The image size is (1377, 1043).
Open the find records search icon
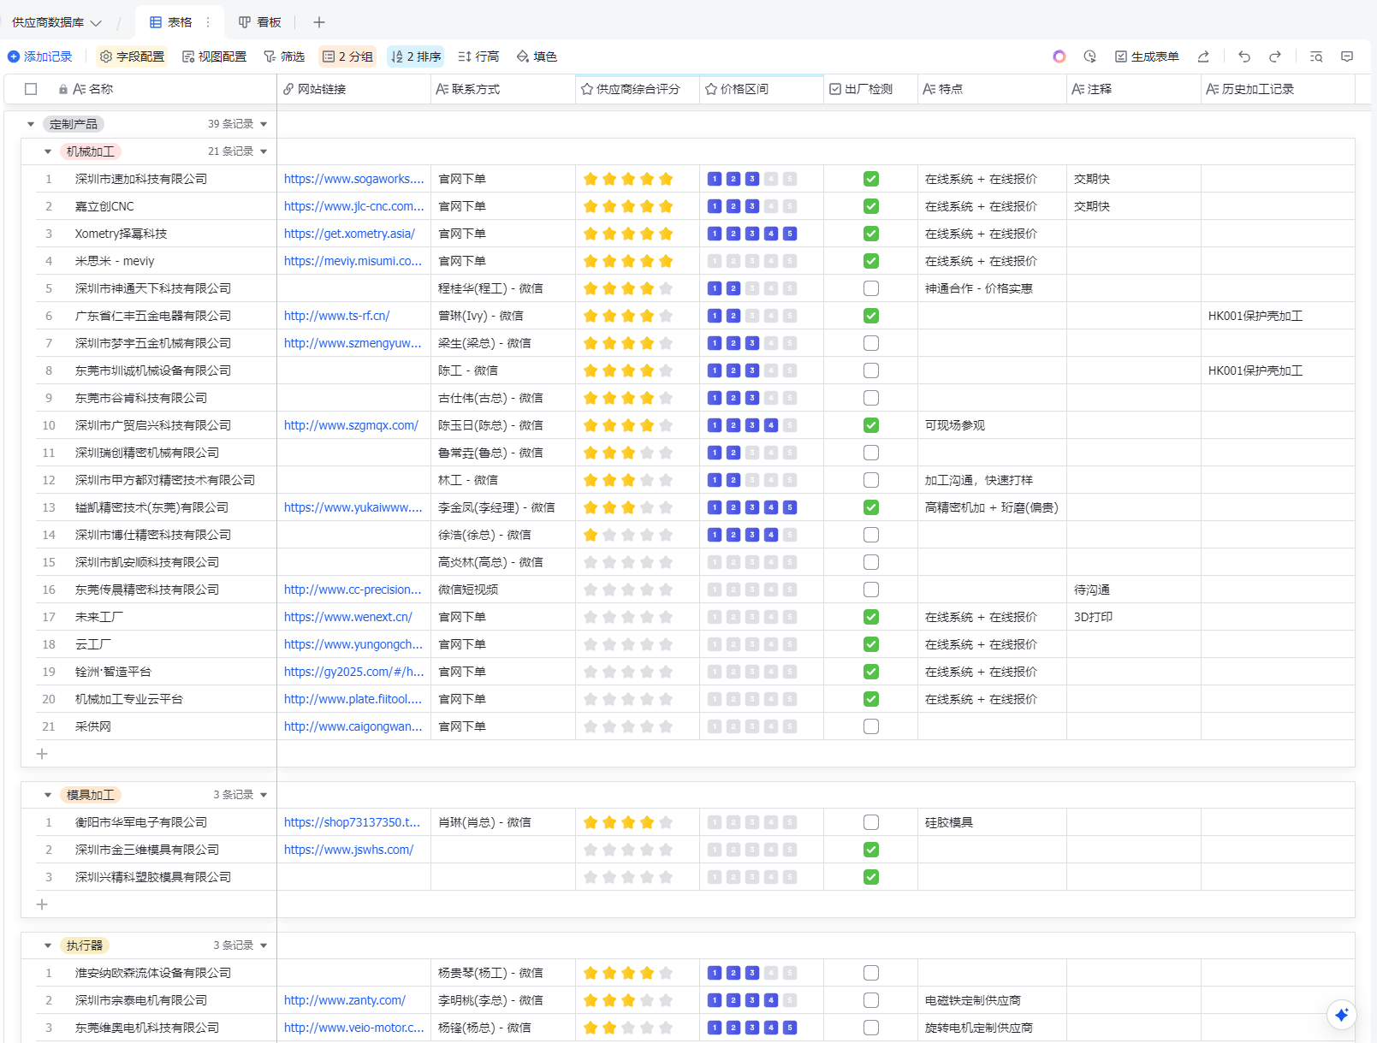(x=1316, y=56)
